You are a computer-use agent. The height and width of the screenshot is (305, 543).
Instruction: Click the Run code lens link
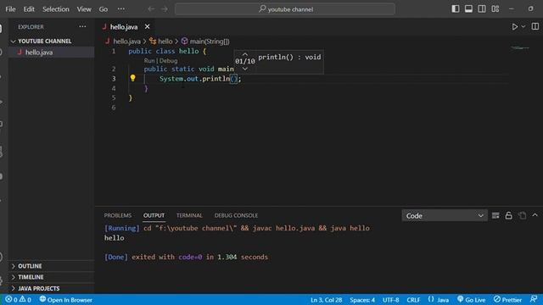pos(149,60)
